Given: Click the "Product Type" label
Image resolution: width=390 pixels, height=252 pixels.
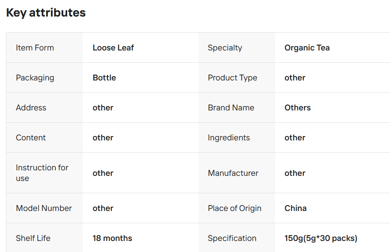Looking at the screenshot, I should pos(232,78).
